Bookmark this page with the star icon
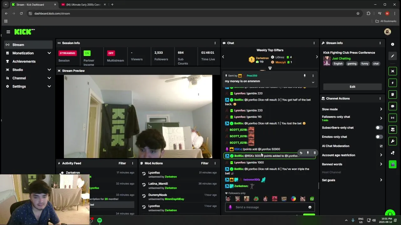The width and height of the screenshot is (401, 225). [x=358, y=13]
